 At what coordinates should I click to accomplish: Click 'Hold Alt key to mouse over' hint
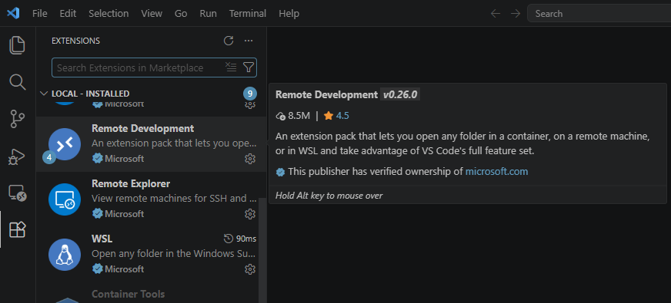click(x=329, y=196)
